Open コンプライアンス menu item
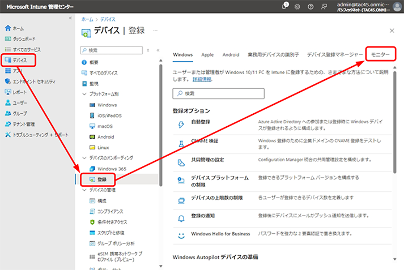 [x=106, y=211]
